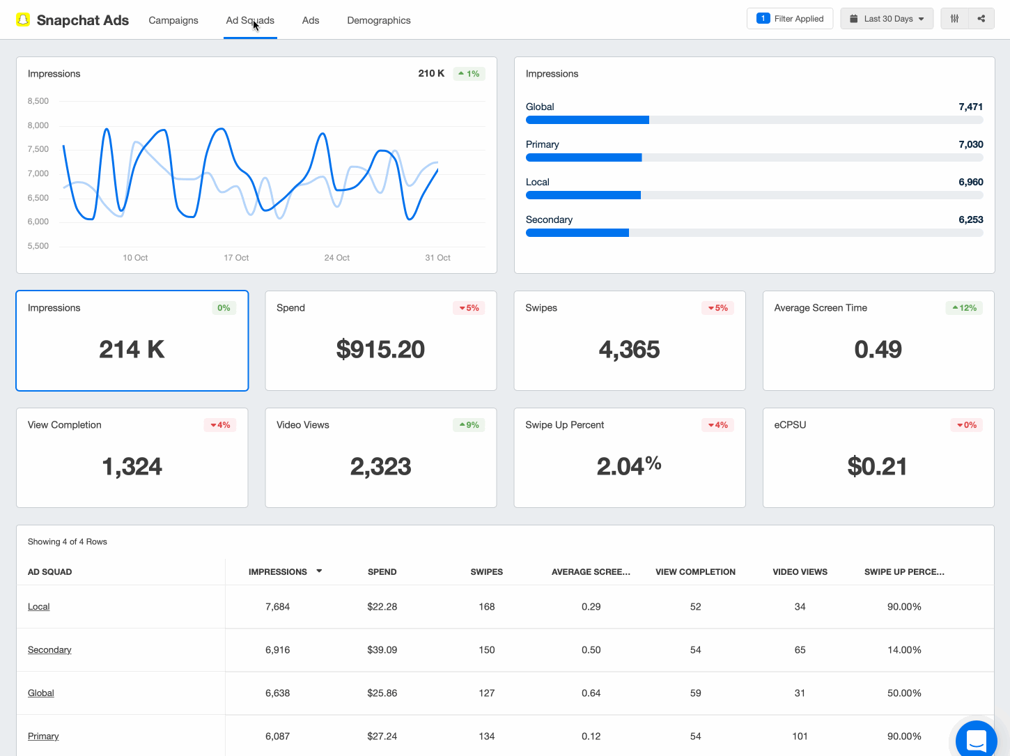Select the Swipes metric card
This screenshot has height=756, width=1010.
click(629, 341)
